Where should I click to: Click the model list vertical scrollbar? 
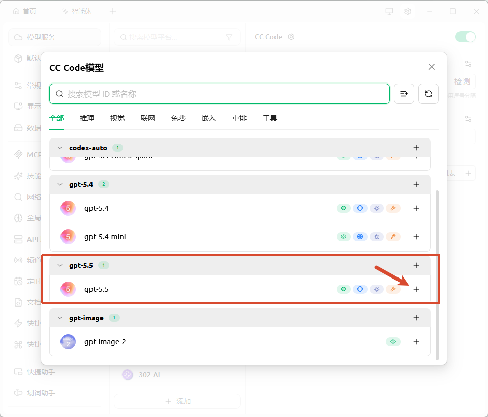pyautogui.click(x=437, y=275)
